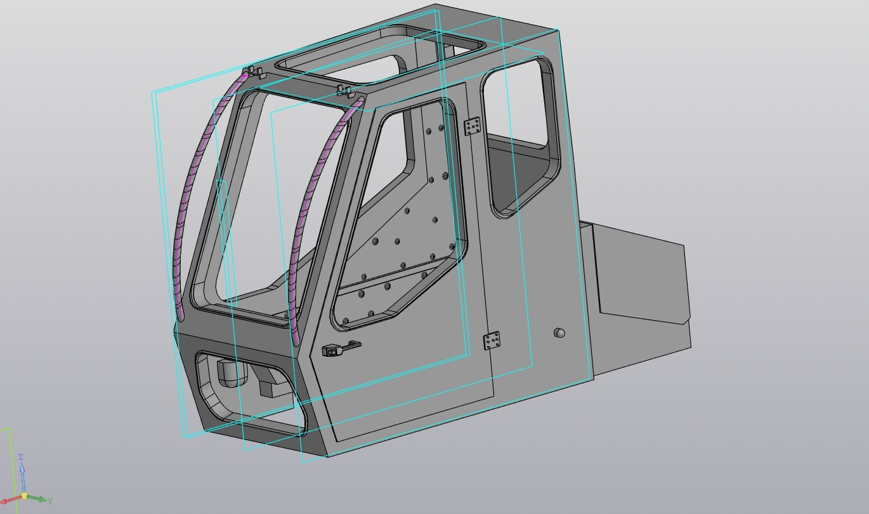
Task: Click the round knob on the cab side panel
Action: 559,333
